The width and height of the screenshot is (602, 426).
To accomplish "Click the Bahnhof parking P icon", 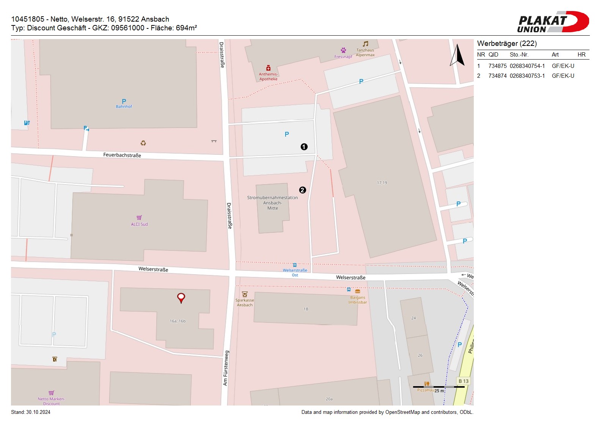I will [124, 101].
